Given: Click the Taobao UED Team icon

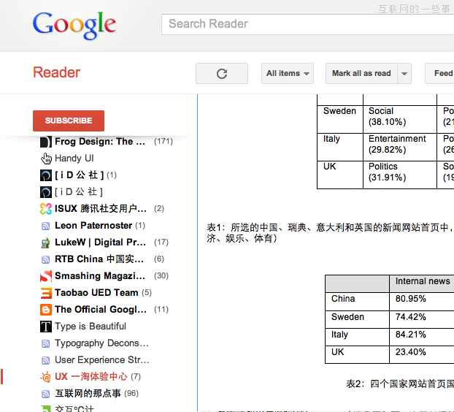Looking at the screenshot, I should point(46,293).
